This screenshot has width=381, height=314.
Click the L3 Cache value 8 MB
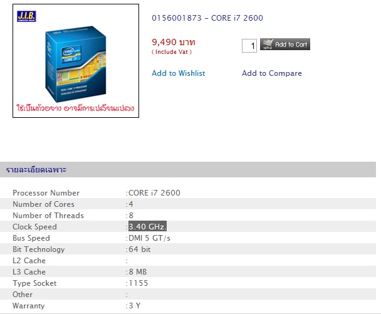(137, 272)
